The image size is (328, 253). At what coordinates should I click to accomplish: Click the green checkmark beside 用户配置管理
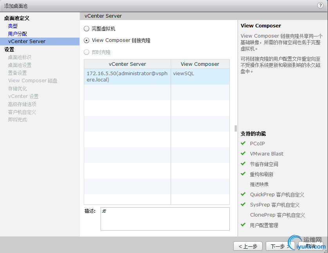click(243, 225)
